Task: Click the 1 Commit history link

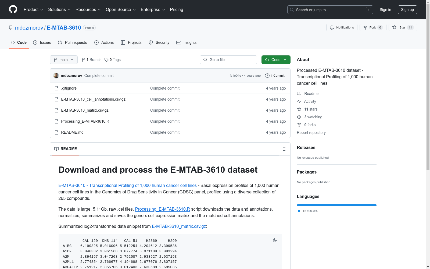Action: pyautogui.click(x=275, y=76)
